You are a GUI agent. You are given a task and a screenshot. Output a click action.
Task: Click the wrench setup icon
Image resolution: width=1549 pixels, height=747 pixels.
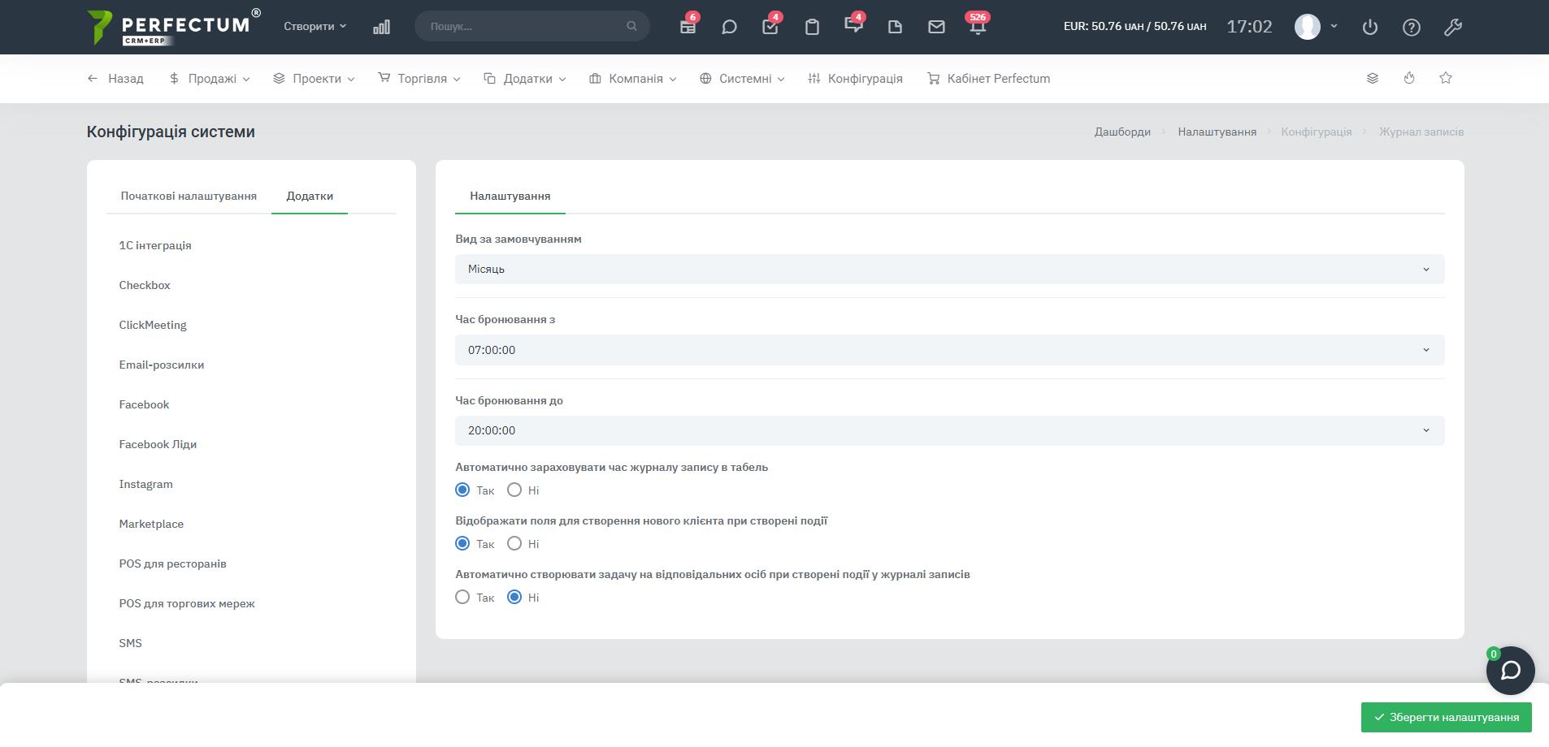tap(1453, 27)
